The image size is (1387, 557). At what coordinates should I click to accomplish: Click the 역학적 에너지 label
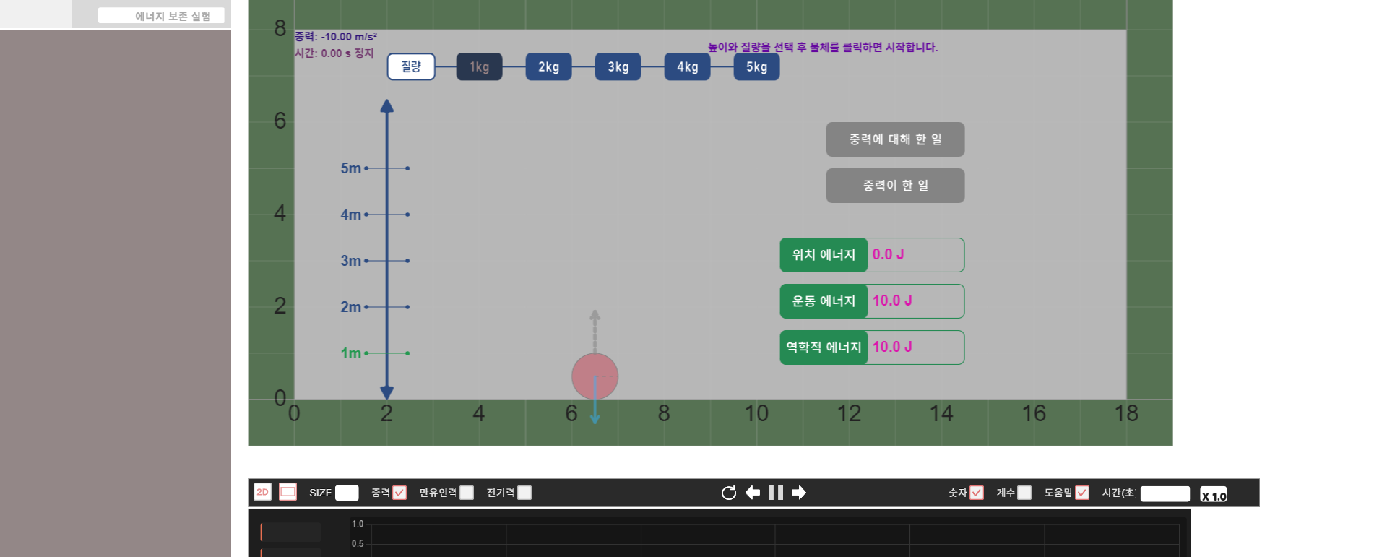[824, 347]
